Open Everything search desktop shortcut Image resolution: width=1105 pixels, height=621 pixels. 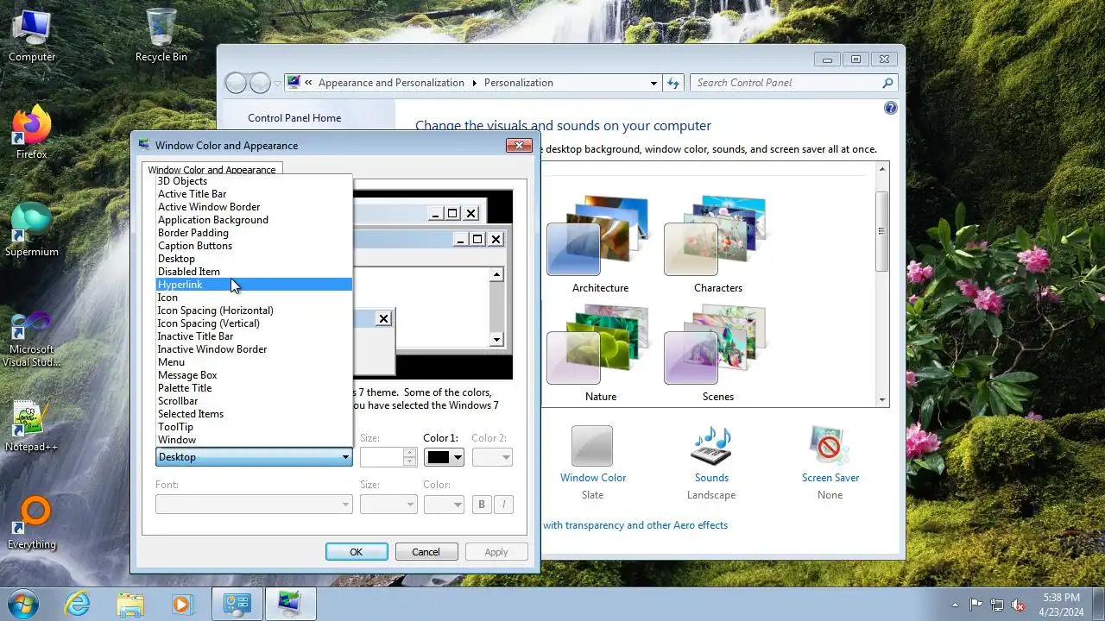click(32, 524)
